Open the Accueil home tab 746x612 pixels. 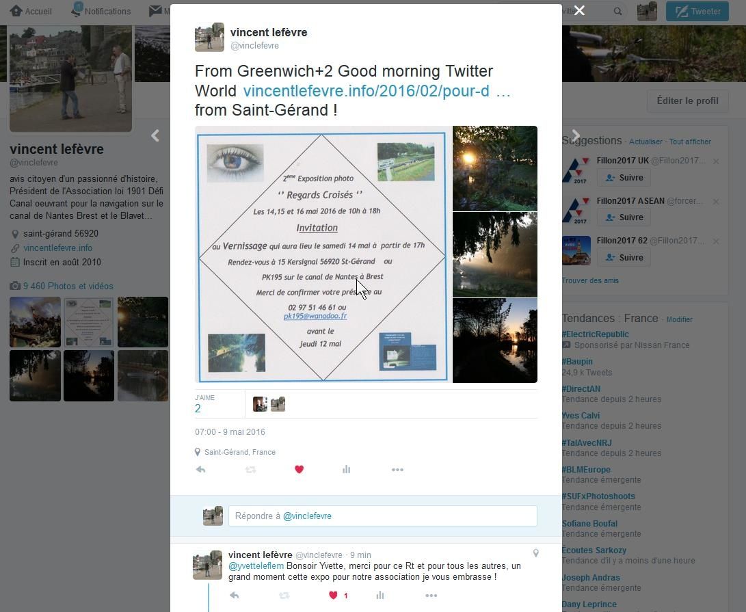pyautogui.click(x=31, y=11)
